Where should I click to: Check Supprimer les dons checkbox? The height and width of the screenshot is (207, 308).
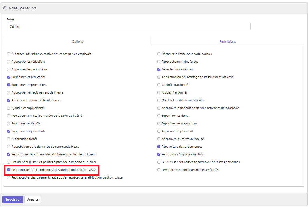[x=159, y=116]
